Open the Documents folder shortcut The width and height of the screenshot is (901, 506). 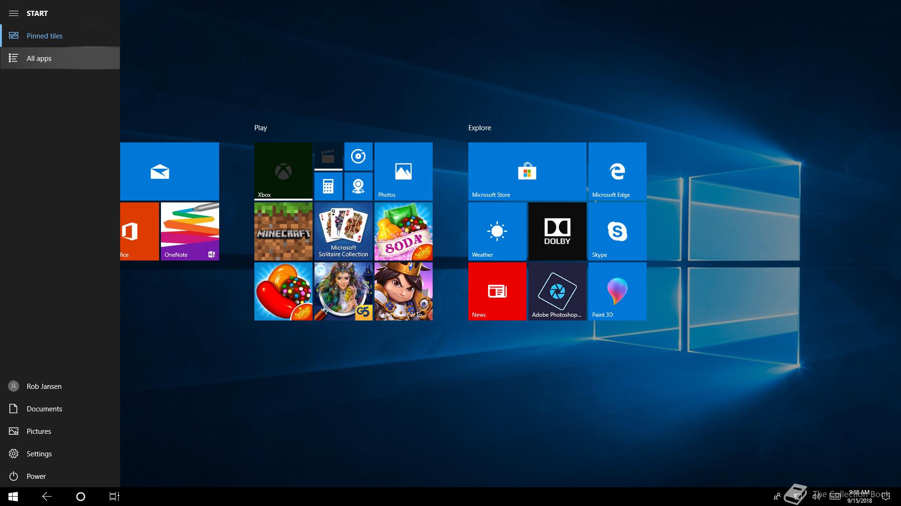coord(60,409)
